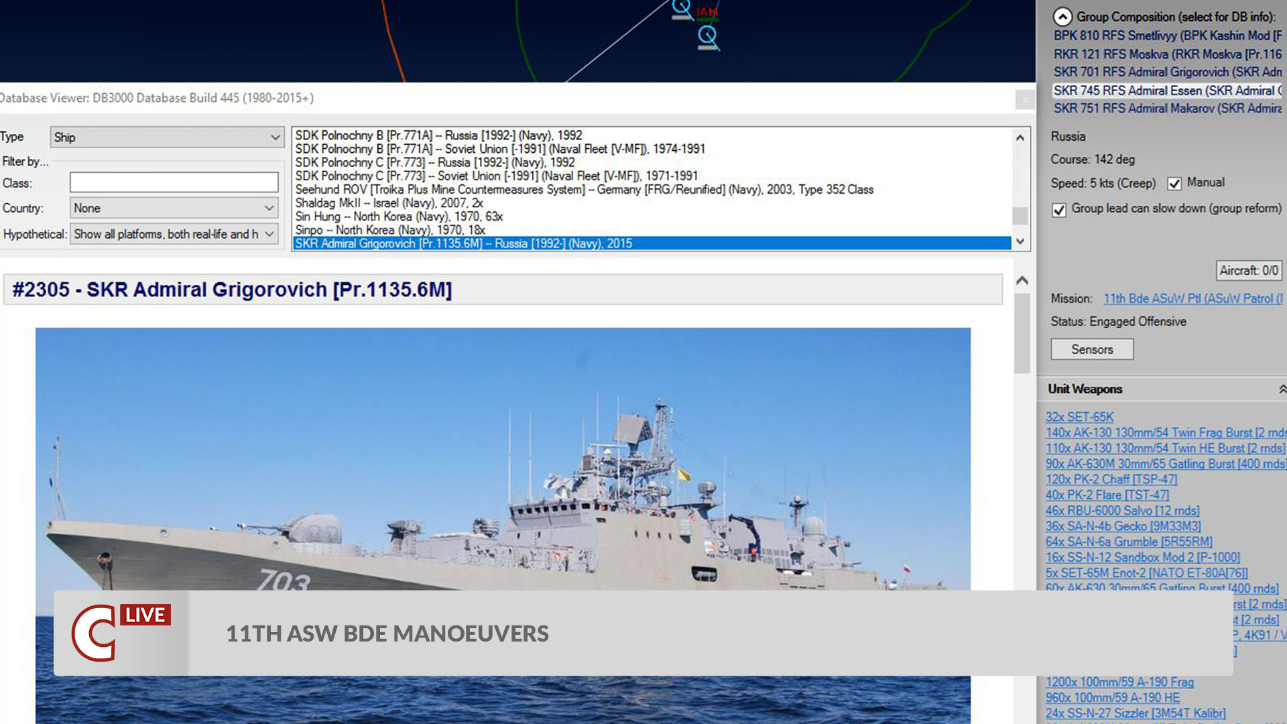
Task: Collapse the Group Composition panel chevron icon
Action: tap(1062, 17)
